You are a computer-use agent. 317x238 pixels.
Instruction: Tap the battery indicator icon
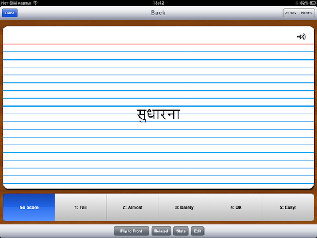point(312,3)
